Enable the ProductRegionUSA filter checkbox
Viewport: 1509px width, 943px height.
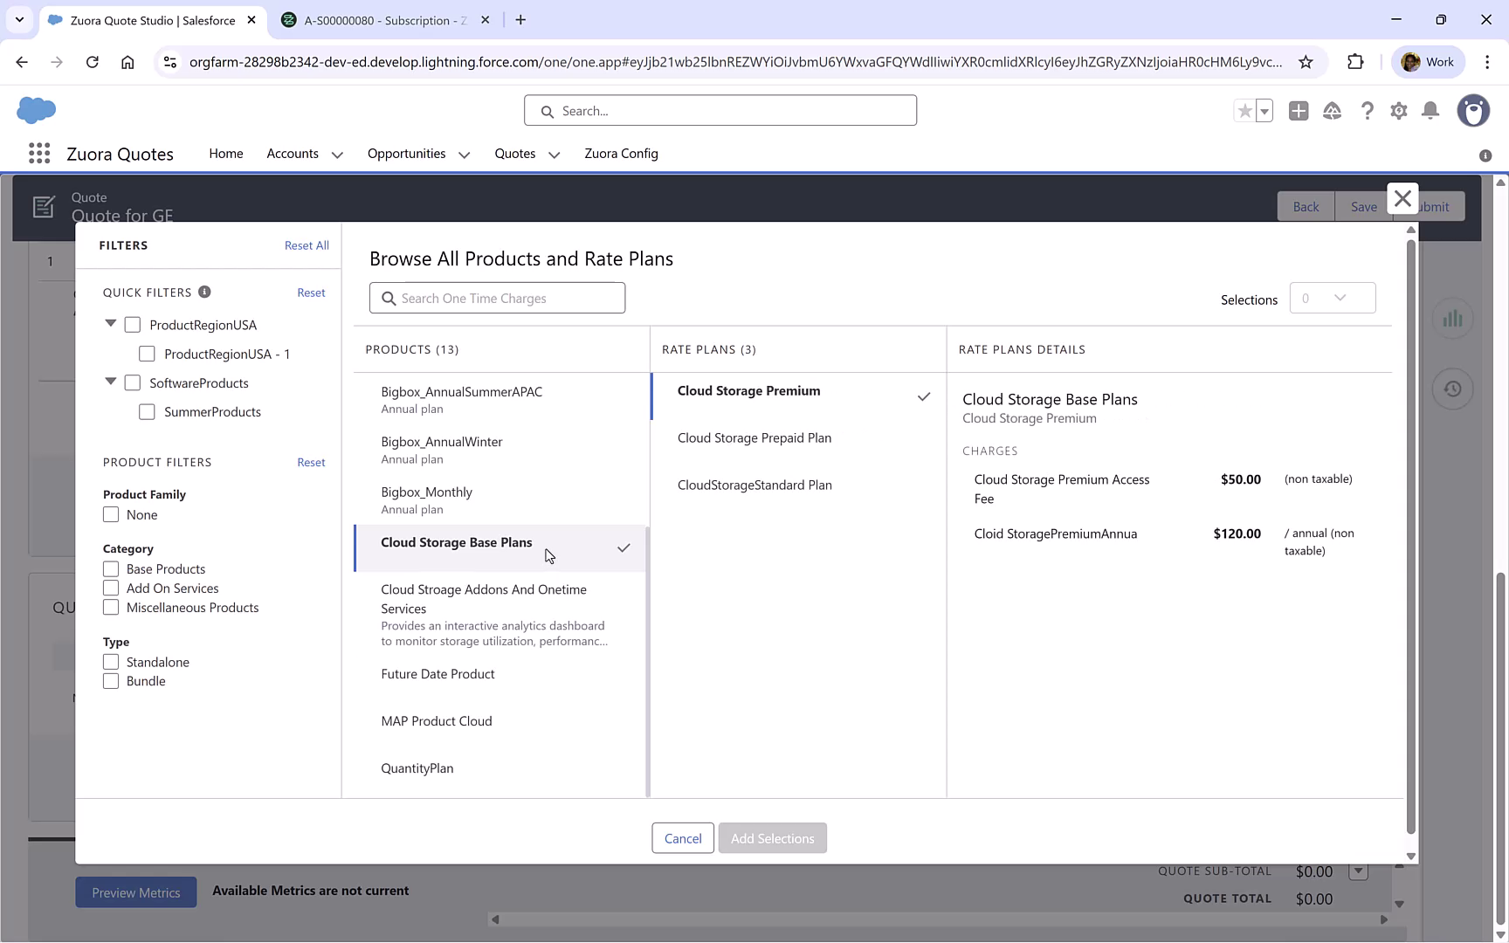tap(132, 324)
